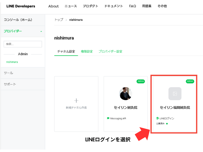Click the provider search input field
Image resolution: width=203 pixels, height=152 pixels.
point(23,44)
